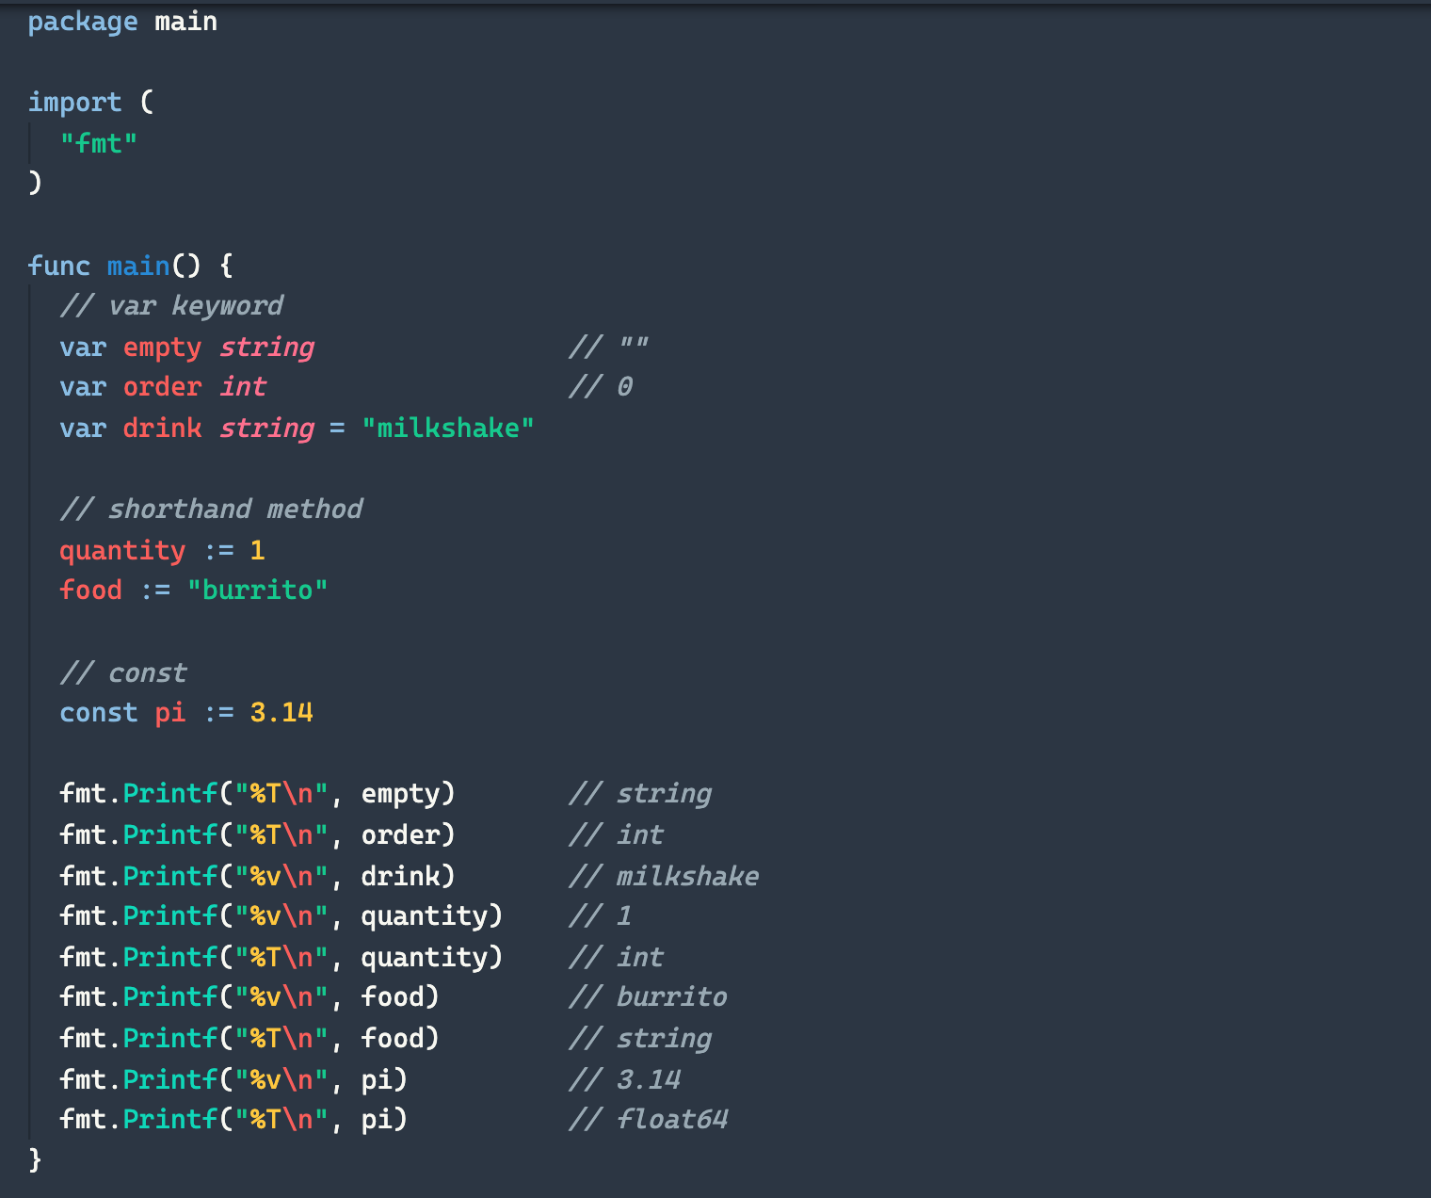
Task: Click the 'import' keyword
Action: 74,102
